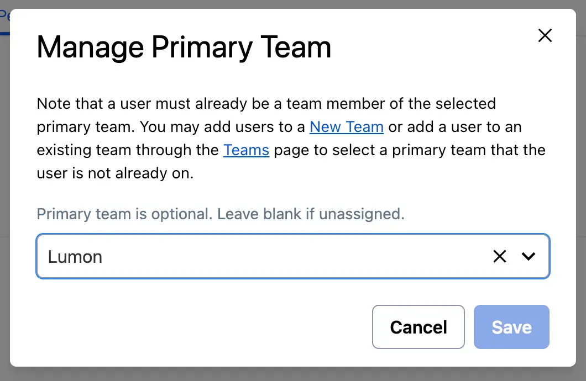Switch to the partially hidden background tab

pos(5,17)
